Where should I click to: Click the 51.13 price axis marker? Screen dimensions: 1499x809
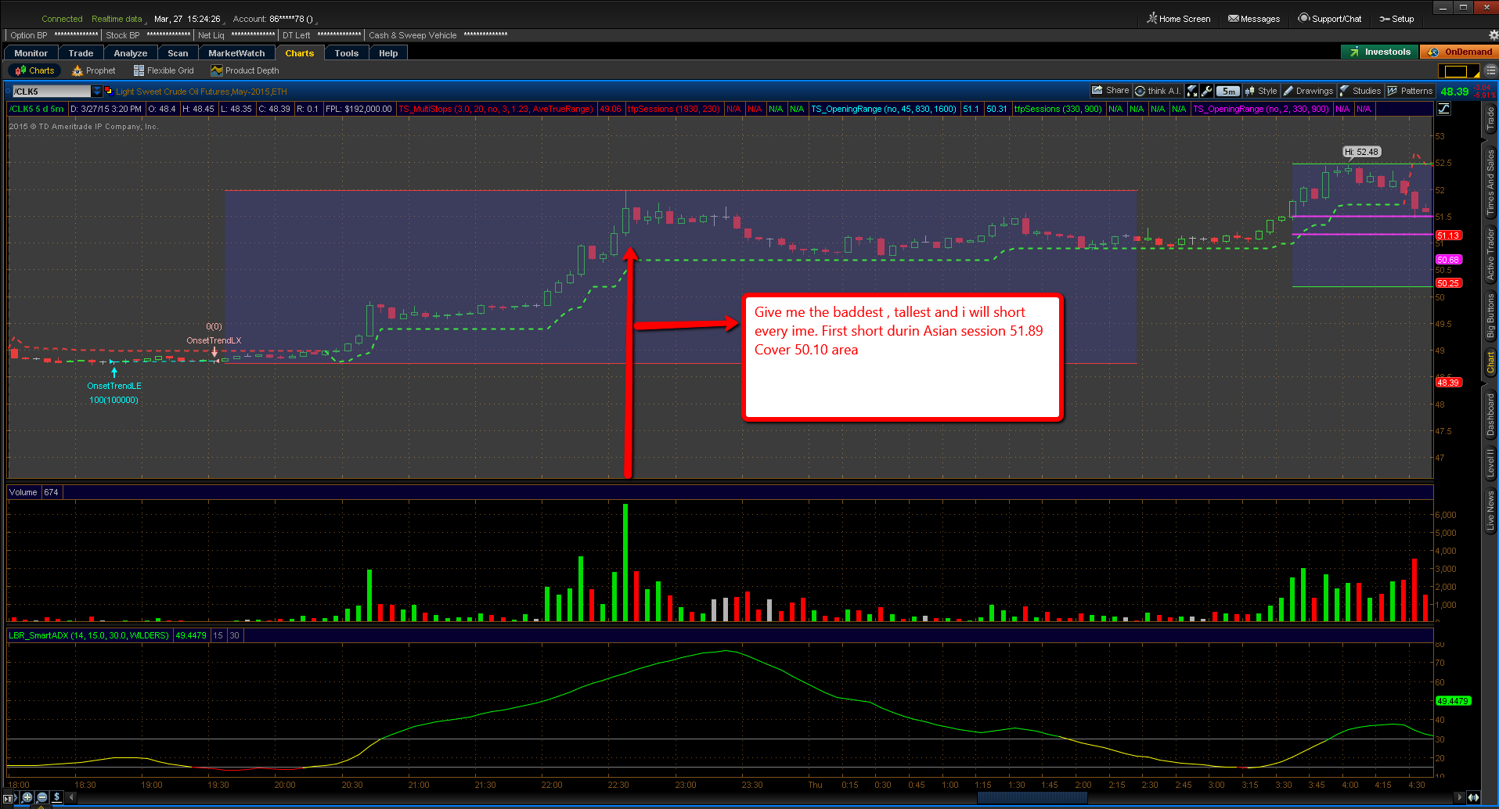[1448, 236]
